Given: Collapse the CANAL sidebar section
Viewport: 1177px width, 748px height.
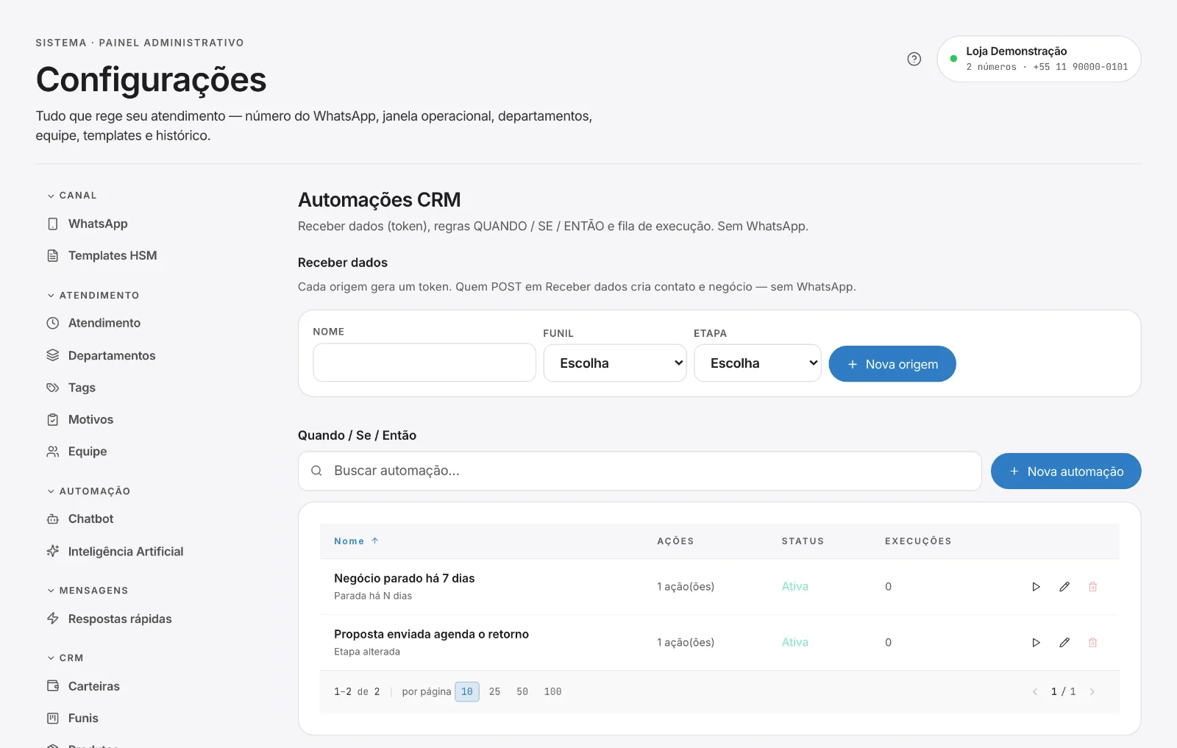Looking at the screenshot, I should (72, 196).
